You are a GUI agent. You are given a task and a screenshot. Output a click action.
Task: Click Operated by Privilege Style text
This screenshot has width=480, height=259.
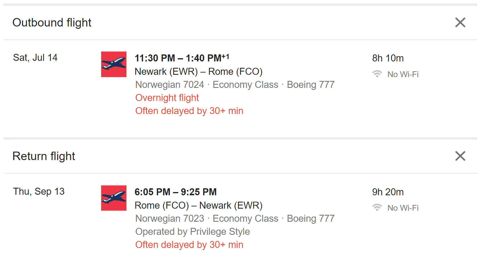click(193, 232)
